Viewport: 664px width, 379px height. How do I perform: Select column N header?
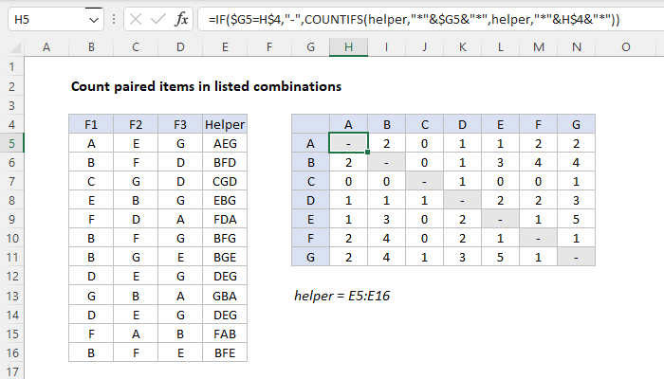click(x=577, y=47)
